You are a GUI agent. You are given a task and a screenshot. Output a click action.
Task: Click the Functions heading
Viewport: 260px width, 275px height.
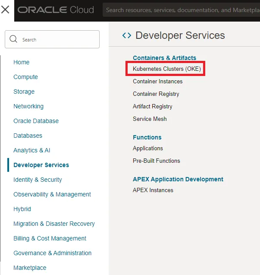pos(147,137)
